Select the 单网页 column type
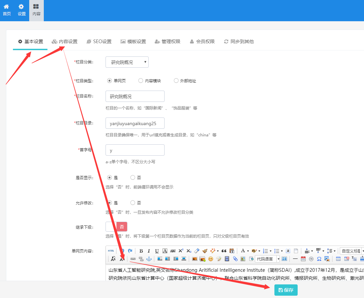 tap(109, 81)
